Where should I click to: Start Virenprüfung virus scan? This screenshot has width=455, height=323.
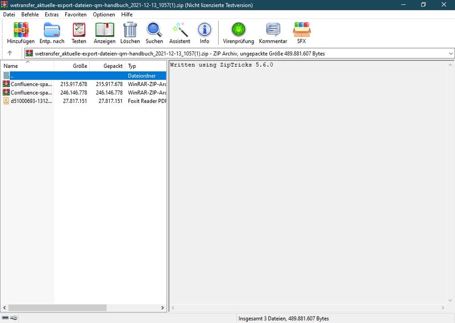pos(238,30)
